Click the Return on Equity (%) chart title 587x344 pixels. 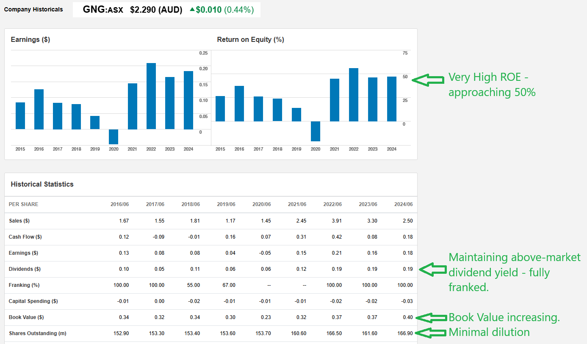[251, 39]
